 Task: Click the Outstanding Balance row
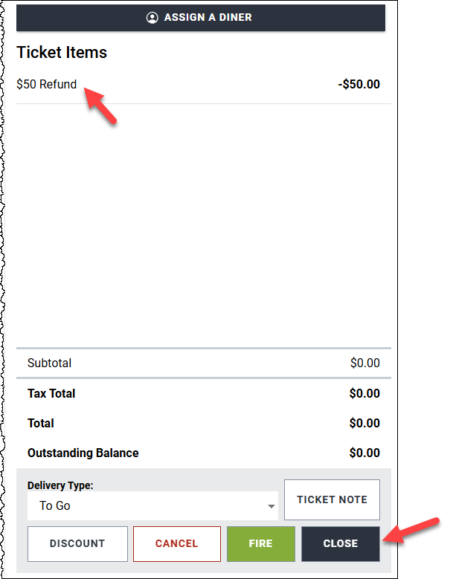(x=204, y=453)
